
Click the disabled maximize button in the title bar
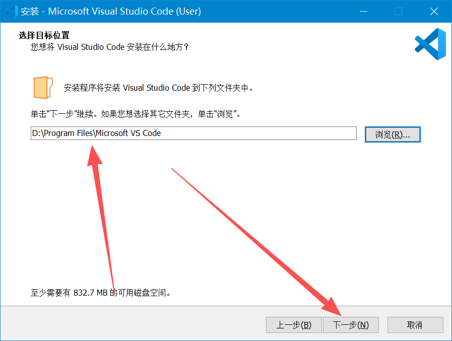(x=399, y=12)
